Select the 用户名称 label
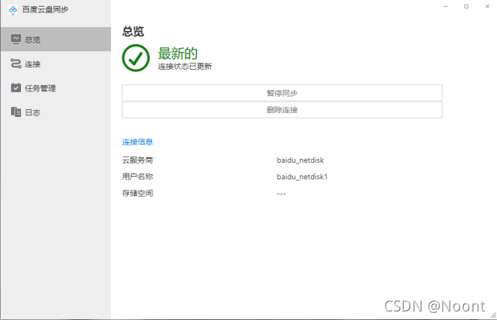The image size is (497, 320). pos(137,177)
